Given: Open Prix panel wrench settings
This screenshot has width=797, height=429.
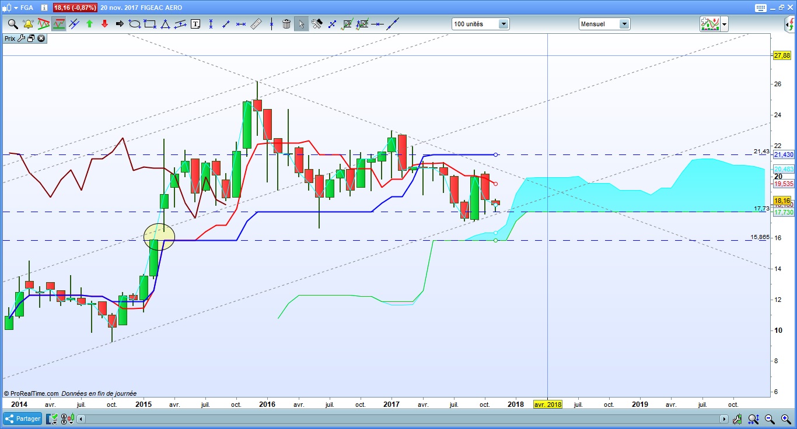Looking at the screenshot, I should (x=22, y=38).
